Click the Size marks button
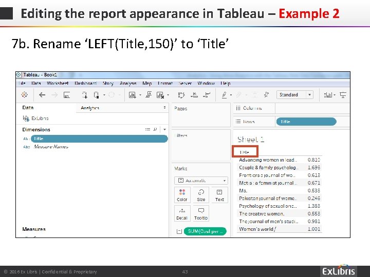This screenshot has height=277, width=370. click(x=201, y=195)
